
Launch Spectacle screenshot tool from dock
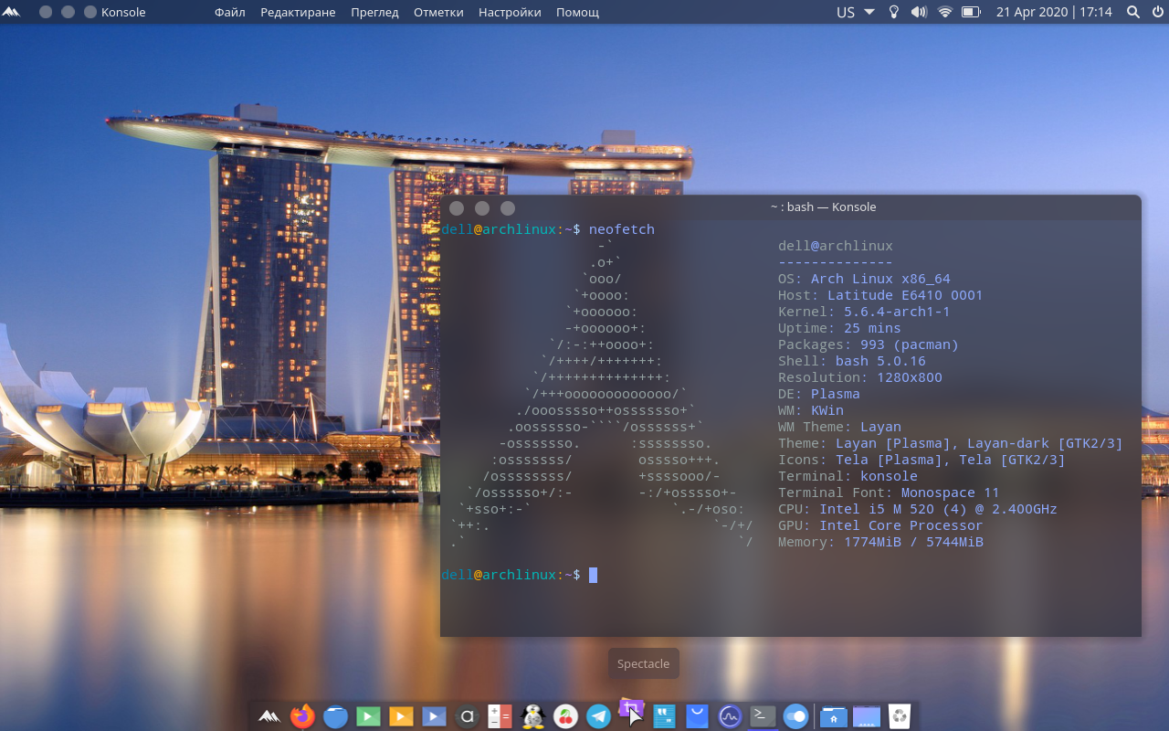(x=631, y=711)
